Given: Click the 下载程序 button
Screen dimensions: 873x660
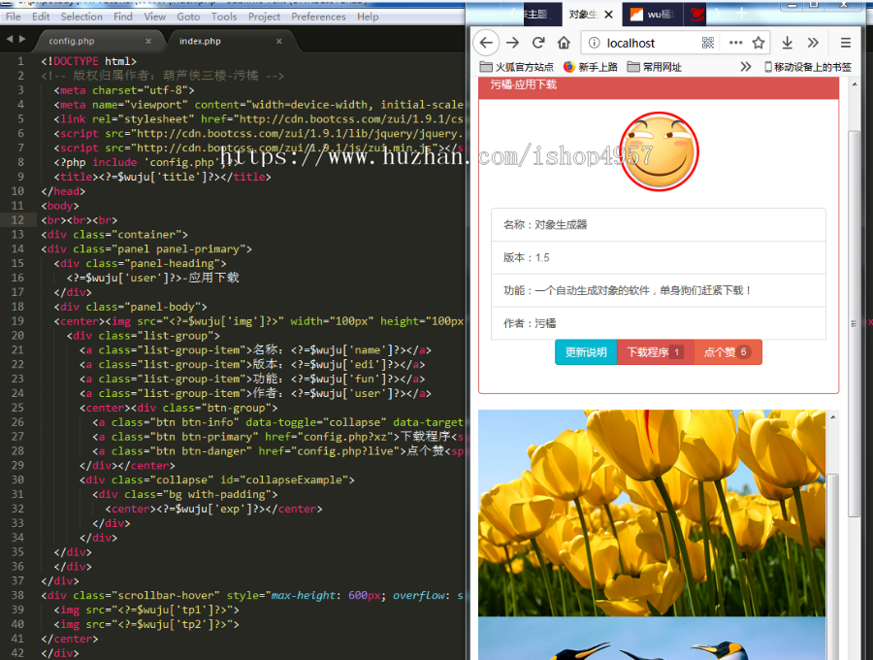Looking at the screenshot, I should click(x=655, y=352).
